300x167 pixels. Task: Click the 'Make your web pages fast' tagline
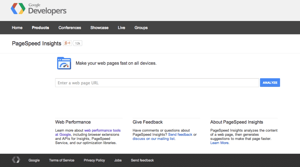[116, 63]
